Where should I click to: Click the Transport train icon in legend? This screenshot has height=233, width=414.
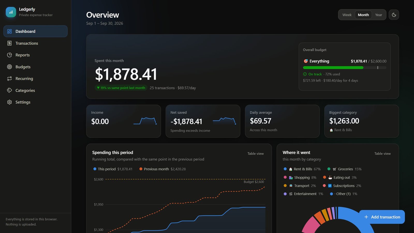pos(291,186)
